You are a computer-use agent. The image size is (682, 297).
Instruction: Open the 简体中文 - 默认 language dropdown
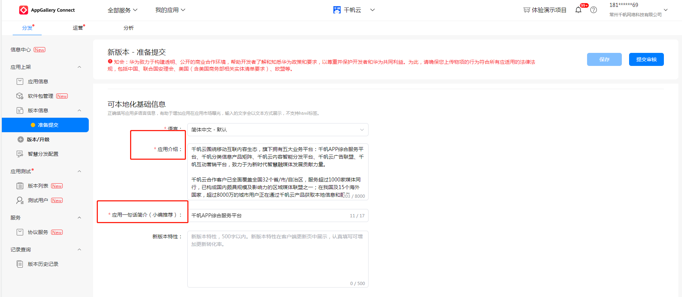click(x=278, y=130)
